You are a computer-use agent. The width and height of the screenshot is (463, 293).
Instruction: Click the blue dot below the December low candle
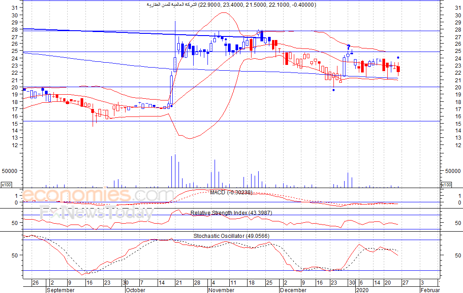pyautogui.click(x=333, y=90)
